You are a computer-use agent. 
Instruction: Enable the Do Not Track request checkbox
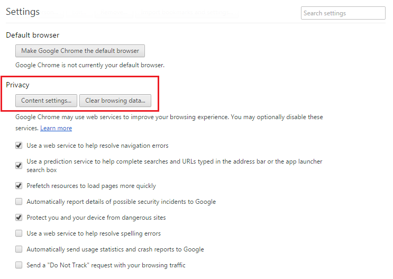[19, 265]
